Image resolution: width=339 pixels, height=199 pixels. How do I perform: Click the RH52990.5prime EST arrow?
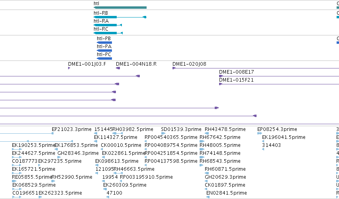click(53, 181)
